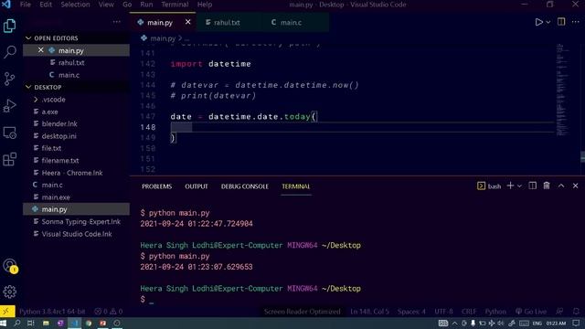Click the remote window indicator in status bar
The image size is (585, 329).
7,311
